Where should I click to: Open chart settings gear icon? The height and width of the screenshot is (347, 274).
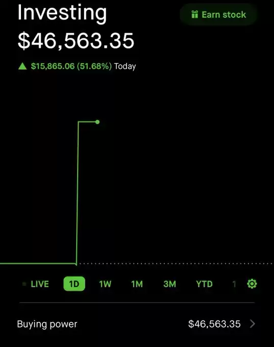click(x=252, y=284)
